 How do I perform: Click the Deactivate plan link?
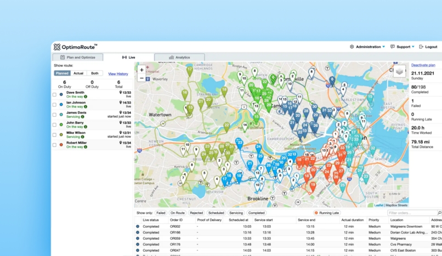pyautogui.click(x=423, y=65)
